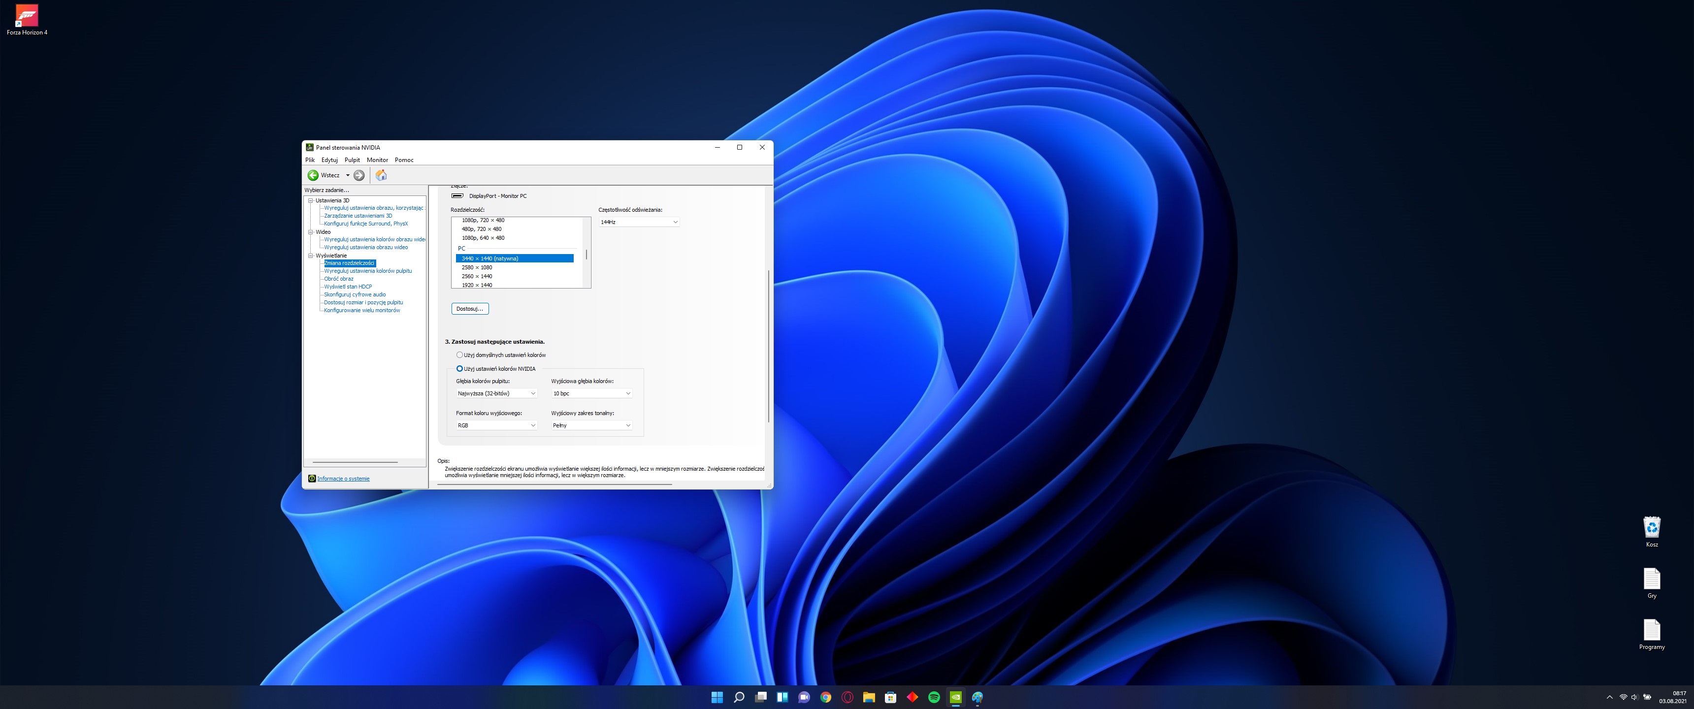Open Forza Horizon 4 desktop shortcut
The image size is (1694, 709).
coord(27,20)
